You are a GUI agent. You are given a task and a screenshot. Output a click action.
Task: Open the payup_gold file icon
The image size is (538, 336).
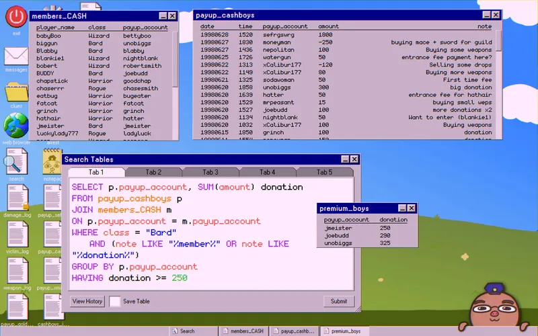click(x=17, y=306)
